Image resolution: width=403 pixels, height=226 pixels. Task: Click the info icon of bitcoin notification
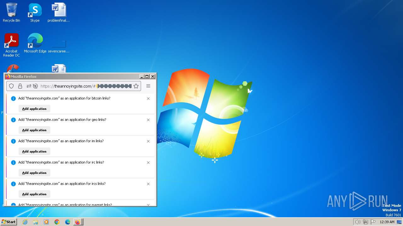click(x=13, y=99)
